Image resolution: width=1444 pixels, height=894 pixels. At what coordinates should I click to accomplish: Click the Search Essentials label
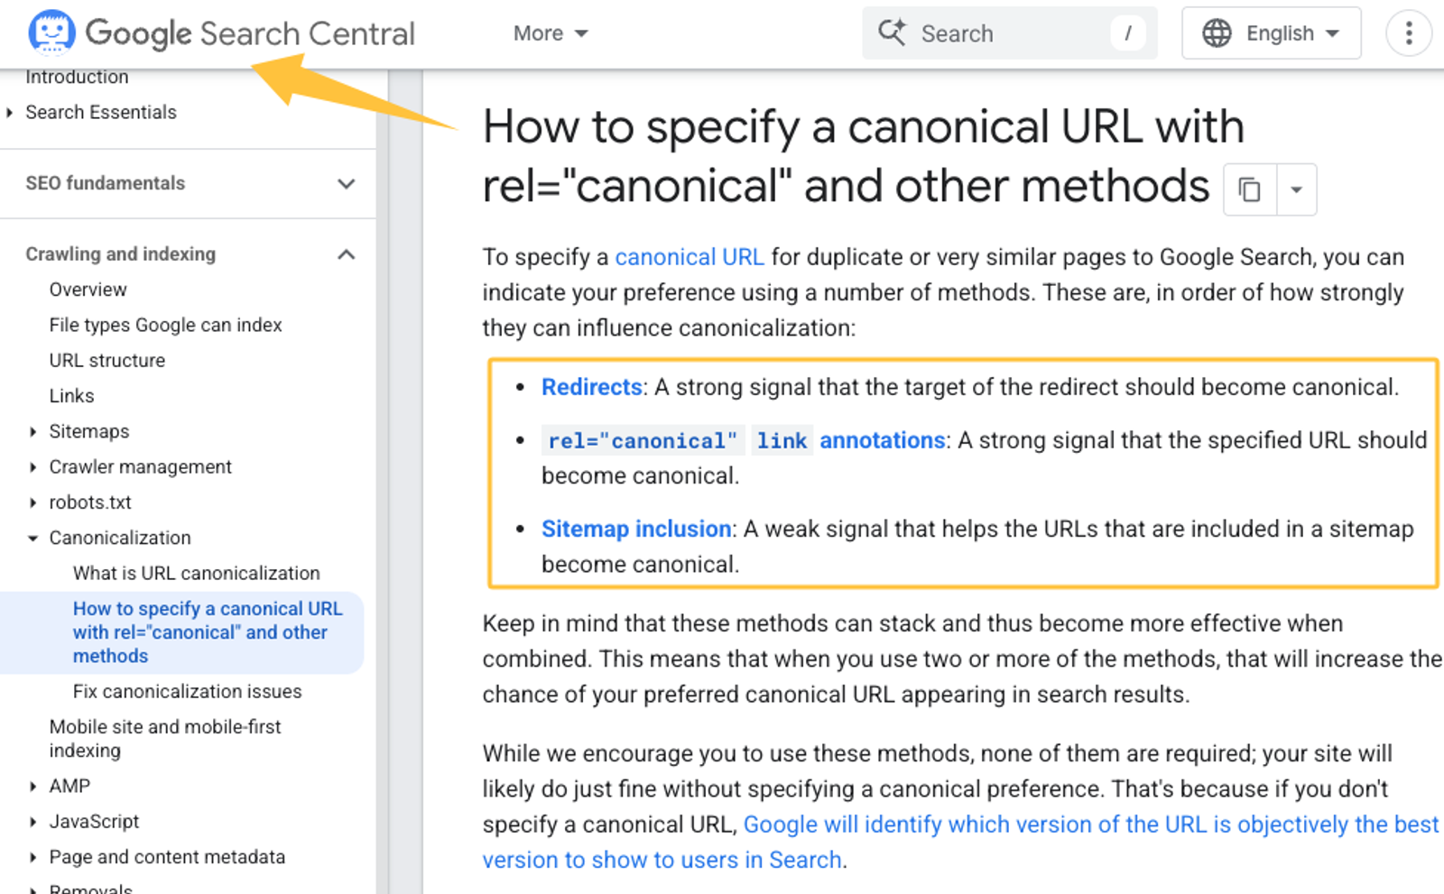[101, 112]
